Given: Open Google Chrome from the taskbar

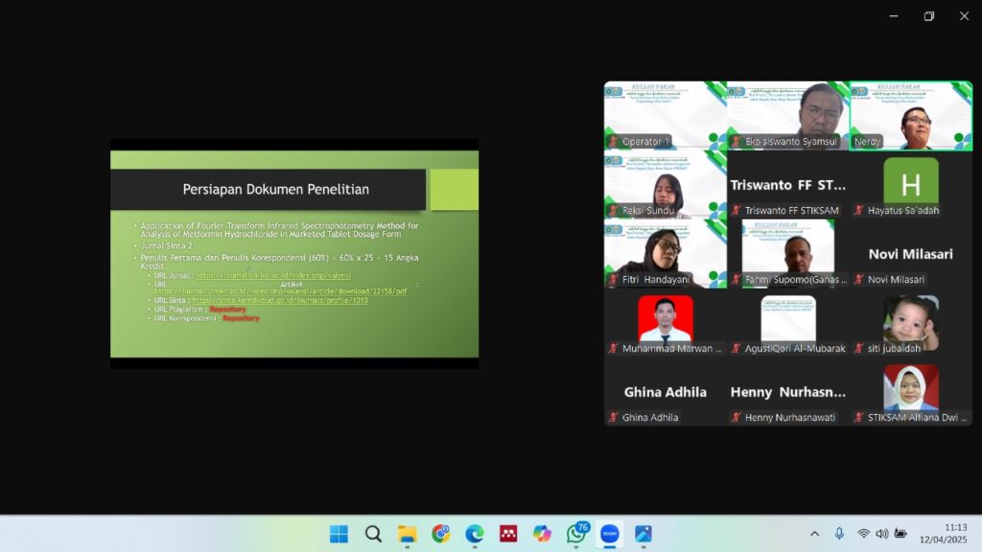Looking at the screenshot, I should (441, 534).
